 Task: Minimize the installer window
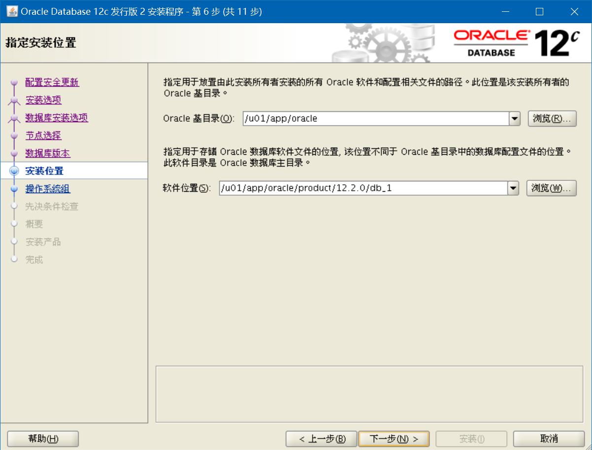[504, 11]
